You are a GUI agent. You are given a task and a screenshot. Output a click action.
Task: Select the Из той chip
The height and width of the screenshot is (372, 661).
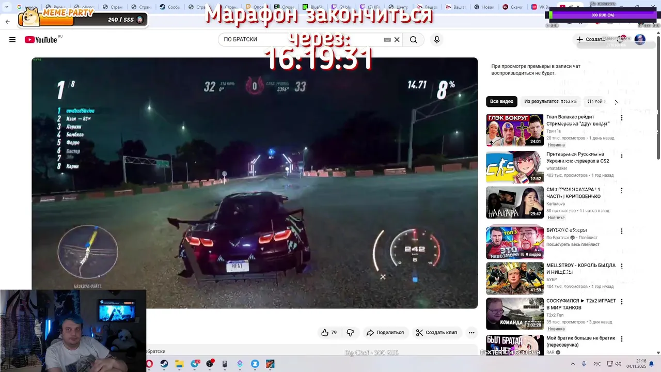[595, 101]
